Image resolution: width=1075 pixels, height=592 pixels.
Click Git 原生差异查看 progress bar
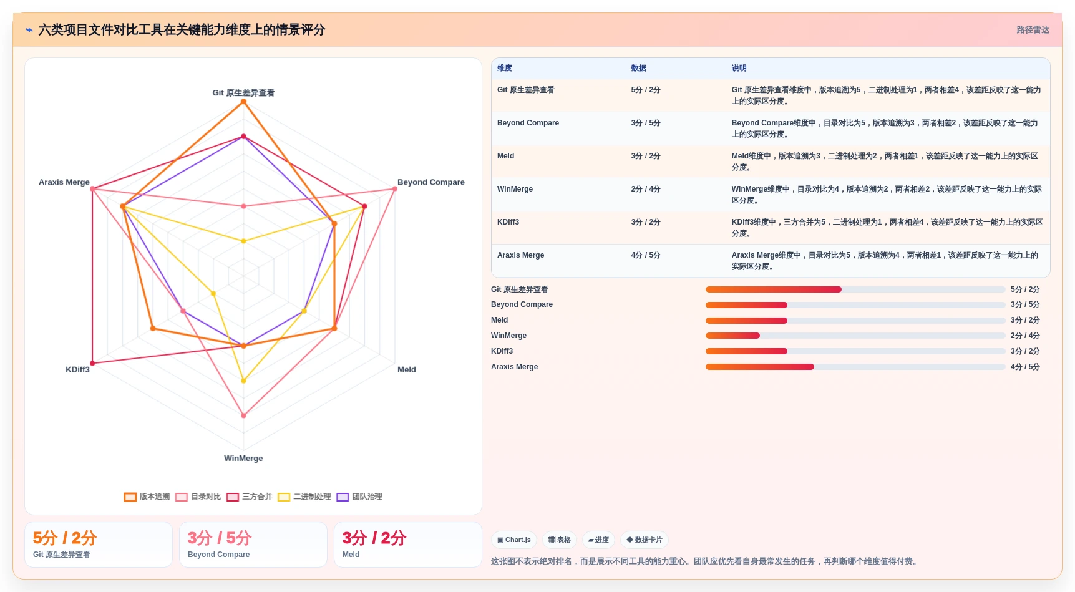[x=855, y=289]
